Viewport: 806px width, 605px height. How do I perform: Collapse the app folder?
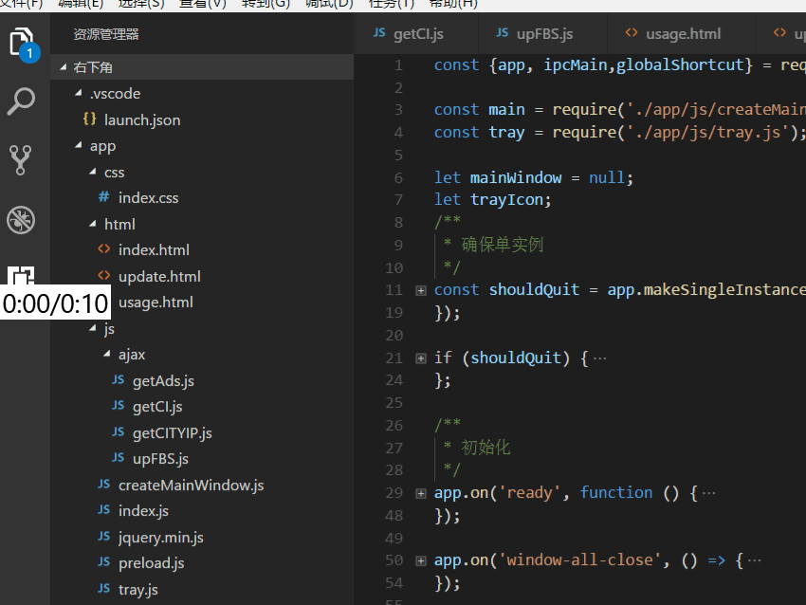point(79,145)
